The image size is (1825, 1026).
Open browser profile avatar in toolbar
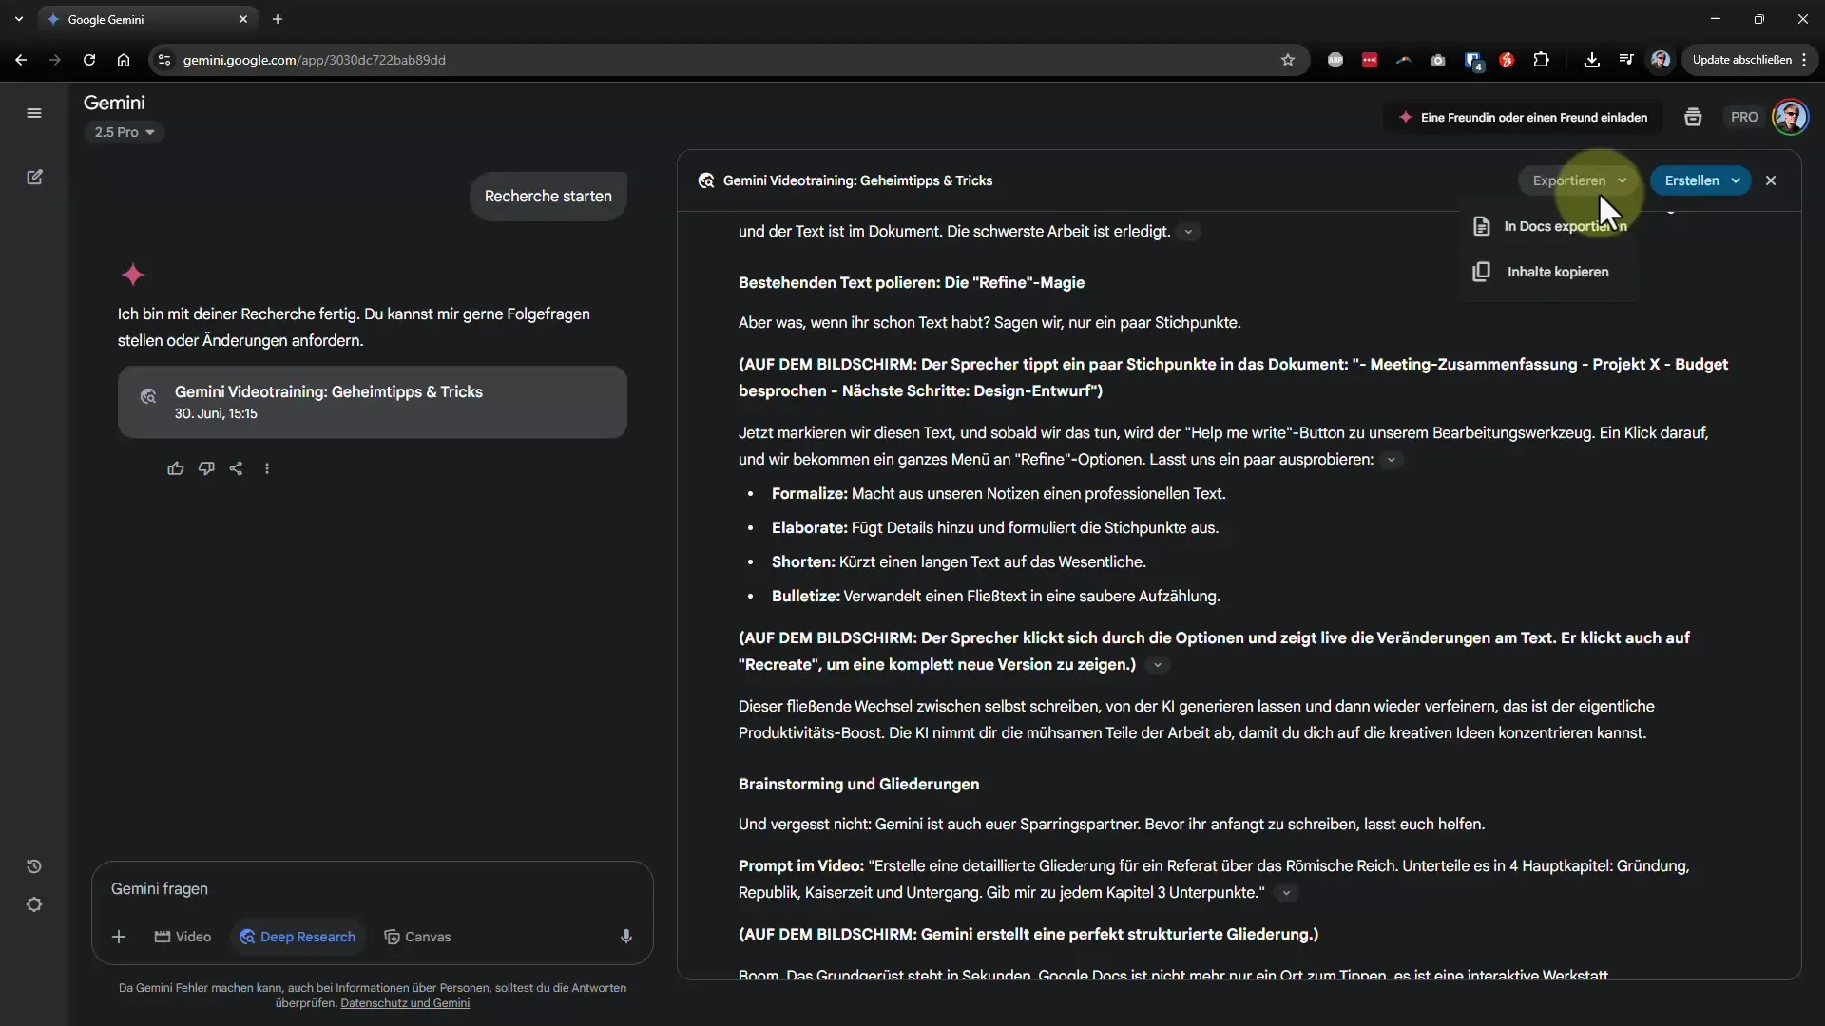click(1661, 60)
